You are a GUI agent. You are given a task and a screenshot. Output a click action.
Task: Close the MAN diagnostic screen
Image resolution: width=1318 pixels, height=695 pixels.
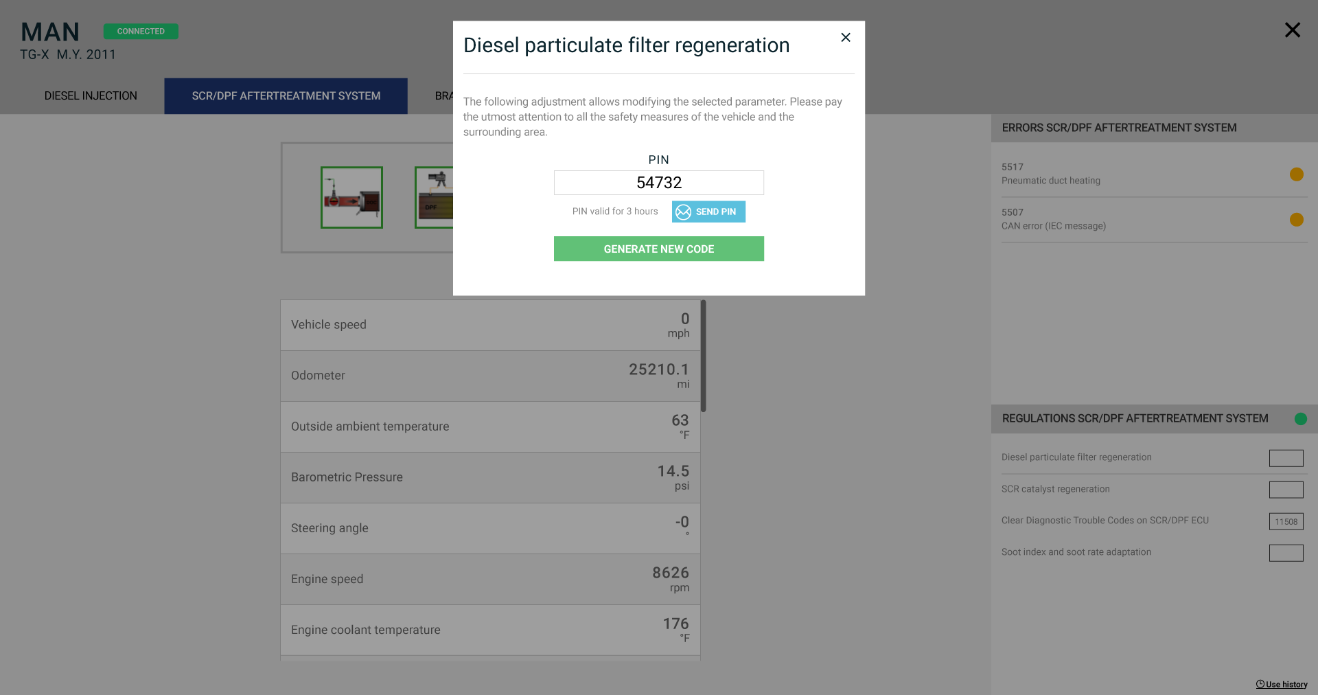(1293, 30)
